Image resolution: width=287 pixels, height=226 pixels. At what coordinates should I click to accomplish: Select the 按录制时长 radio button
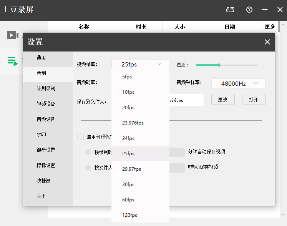tap(88, 152)
